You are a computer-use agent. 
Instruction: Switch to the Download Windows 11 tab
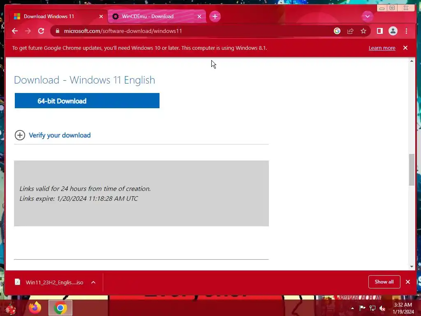click(57, 16)
